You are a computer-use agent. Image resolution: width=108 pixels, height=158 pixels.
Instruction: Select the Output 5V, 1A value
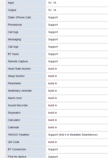52,10
